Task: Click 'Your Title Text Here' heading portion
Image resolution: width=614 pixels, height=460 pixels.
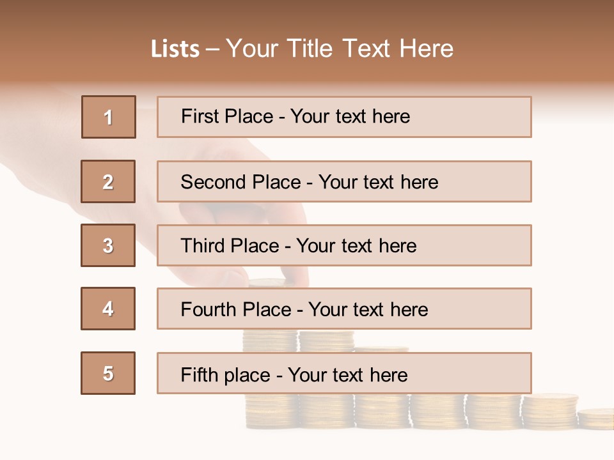Action: tap(340, 49)
